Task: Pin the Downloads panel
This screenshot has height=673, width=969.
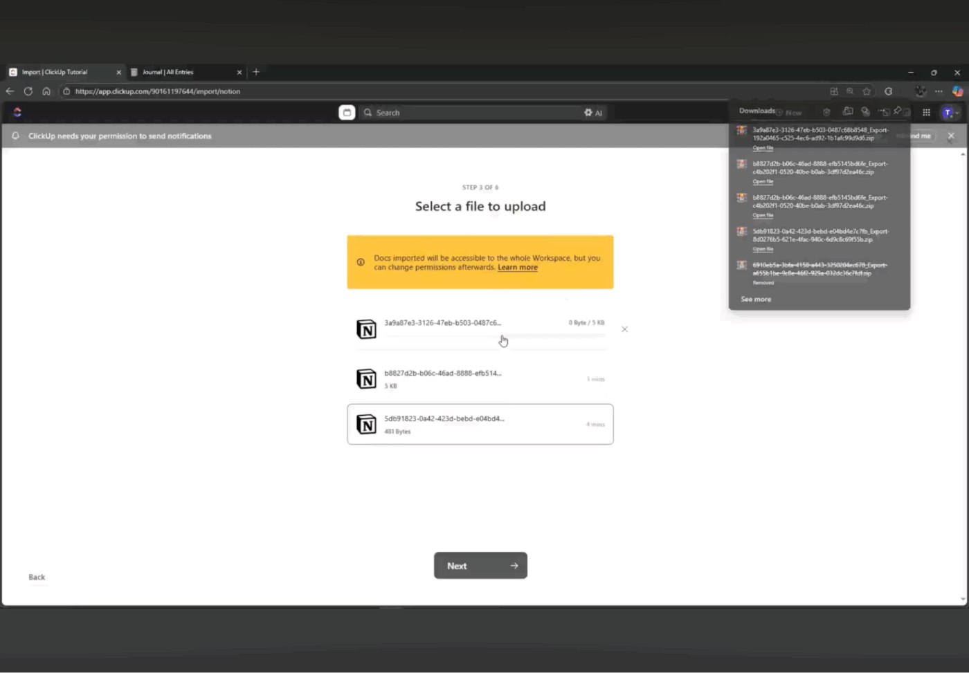Action: pyautogui.click(x=898, y=111)
